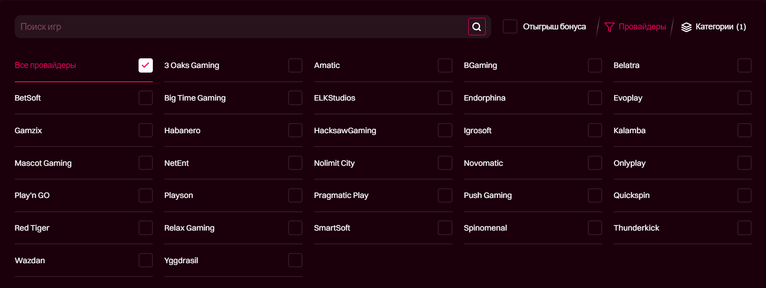Click the funnel filter icon beside Провайдеры
This screenshot has height=288, width=766.
click(x=609, y=27)
